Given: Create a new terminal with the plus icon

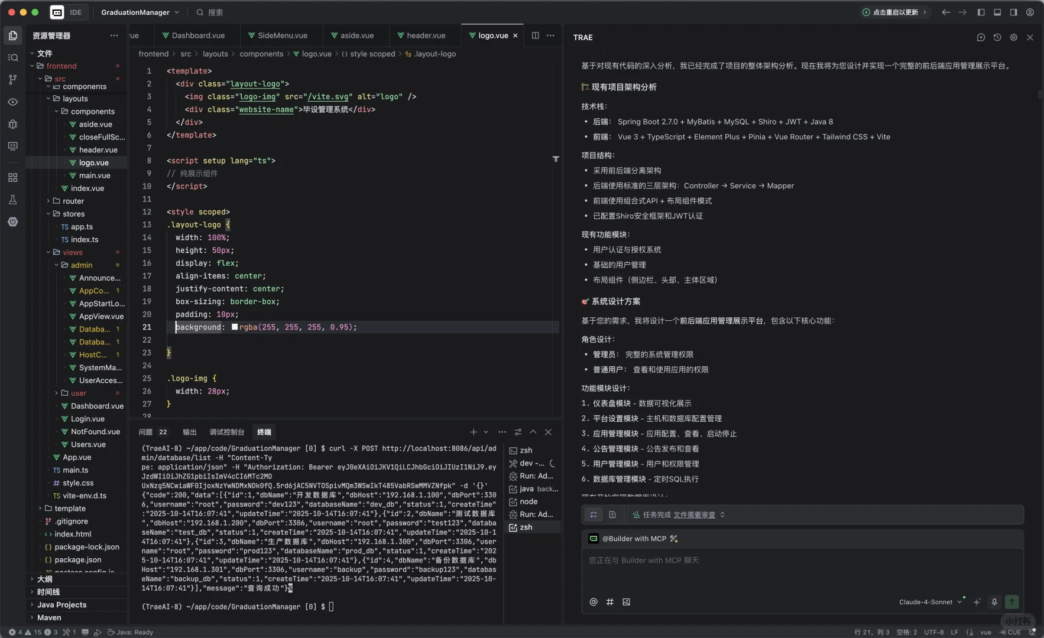Looking at the screenshot, I should click(473, 432).
